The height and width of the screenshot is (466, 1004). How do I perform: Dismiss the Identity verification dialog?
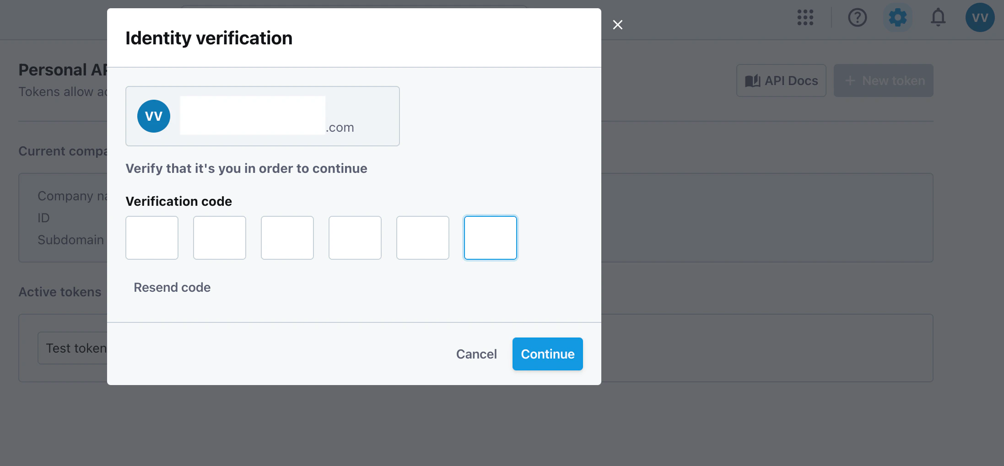(618, 25)
